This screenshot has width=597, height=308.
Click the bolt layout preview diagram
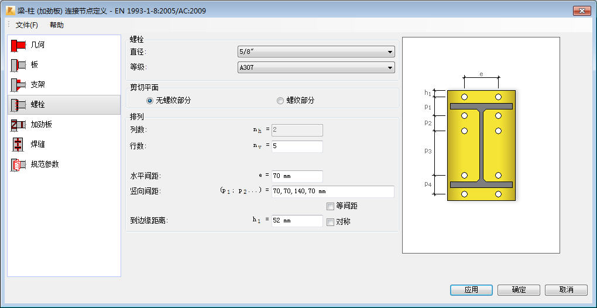point(481,145)
